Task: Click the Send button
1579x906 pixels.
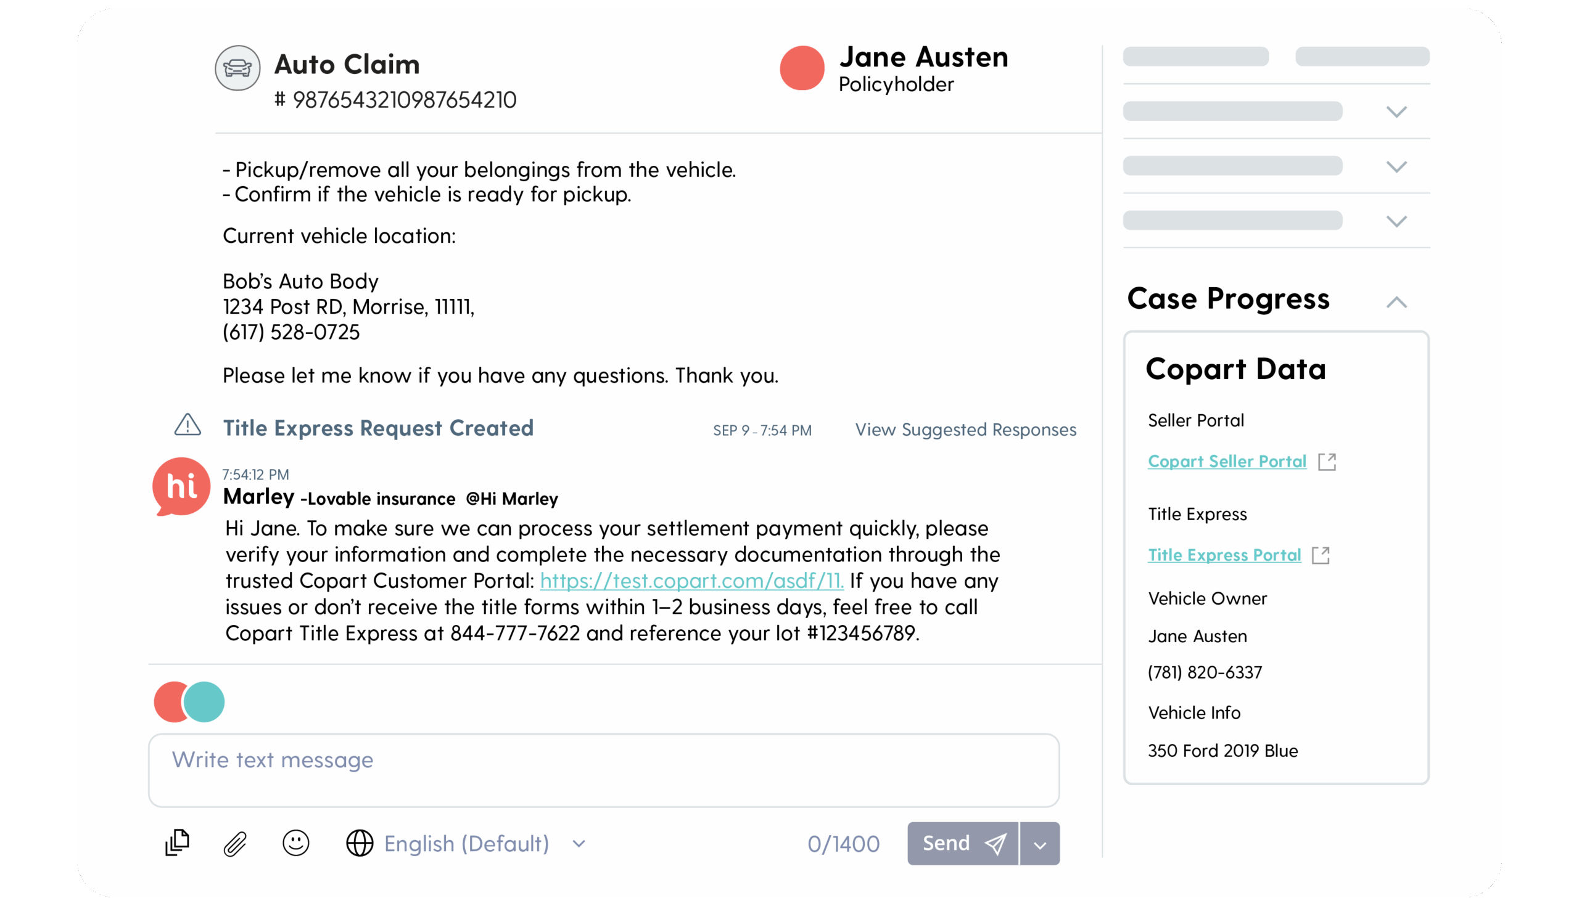Action: (x=963, y=844)
